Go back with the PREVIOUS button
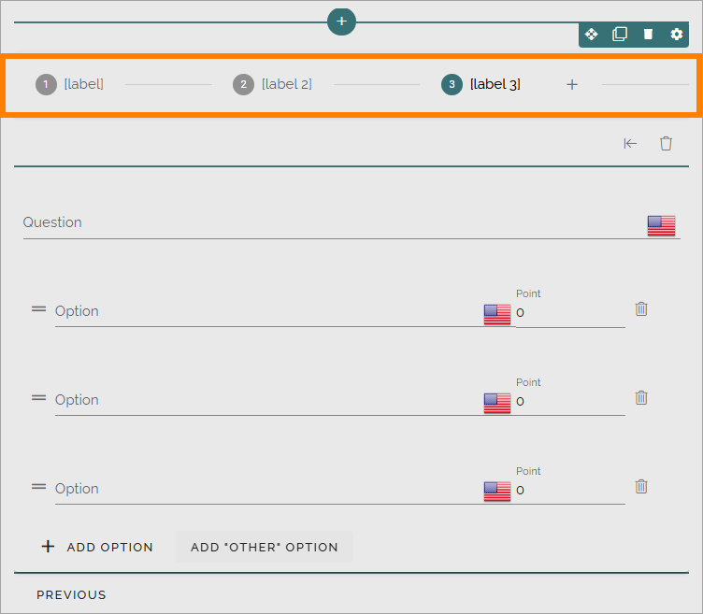The width and height of the screenshot is (703, 614). [x=71, y=594]
